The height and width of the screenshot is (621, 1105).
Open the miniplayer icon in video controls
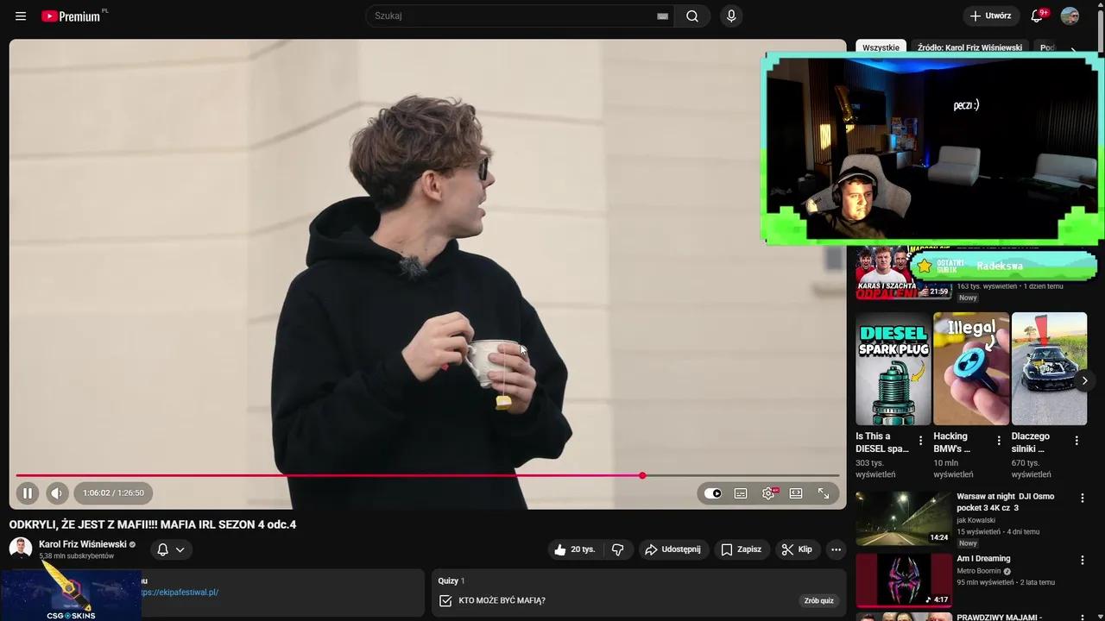point(795,492)
